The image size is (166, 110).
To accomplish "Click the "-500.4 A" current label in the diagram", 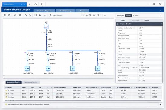I will pyautogui.click(x=77, y=60).
